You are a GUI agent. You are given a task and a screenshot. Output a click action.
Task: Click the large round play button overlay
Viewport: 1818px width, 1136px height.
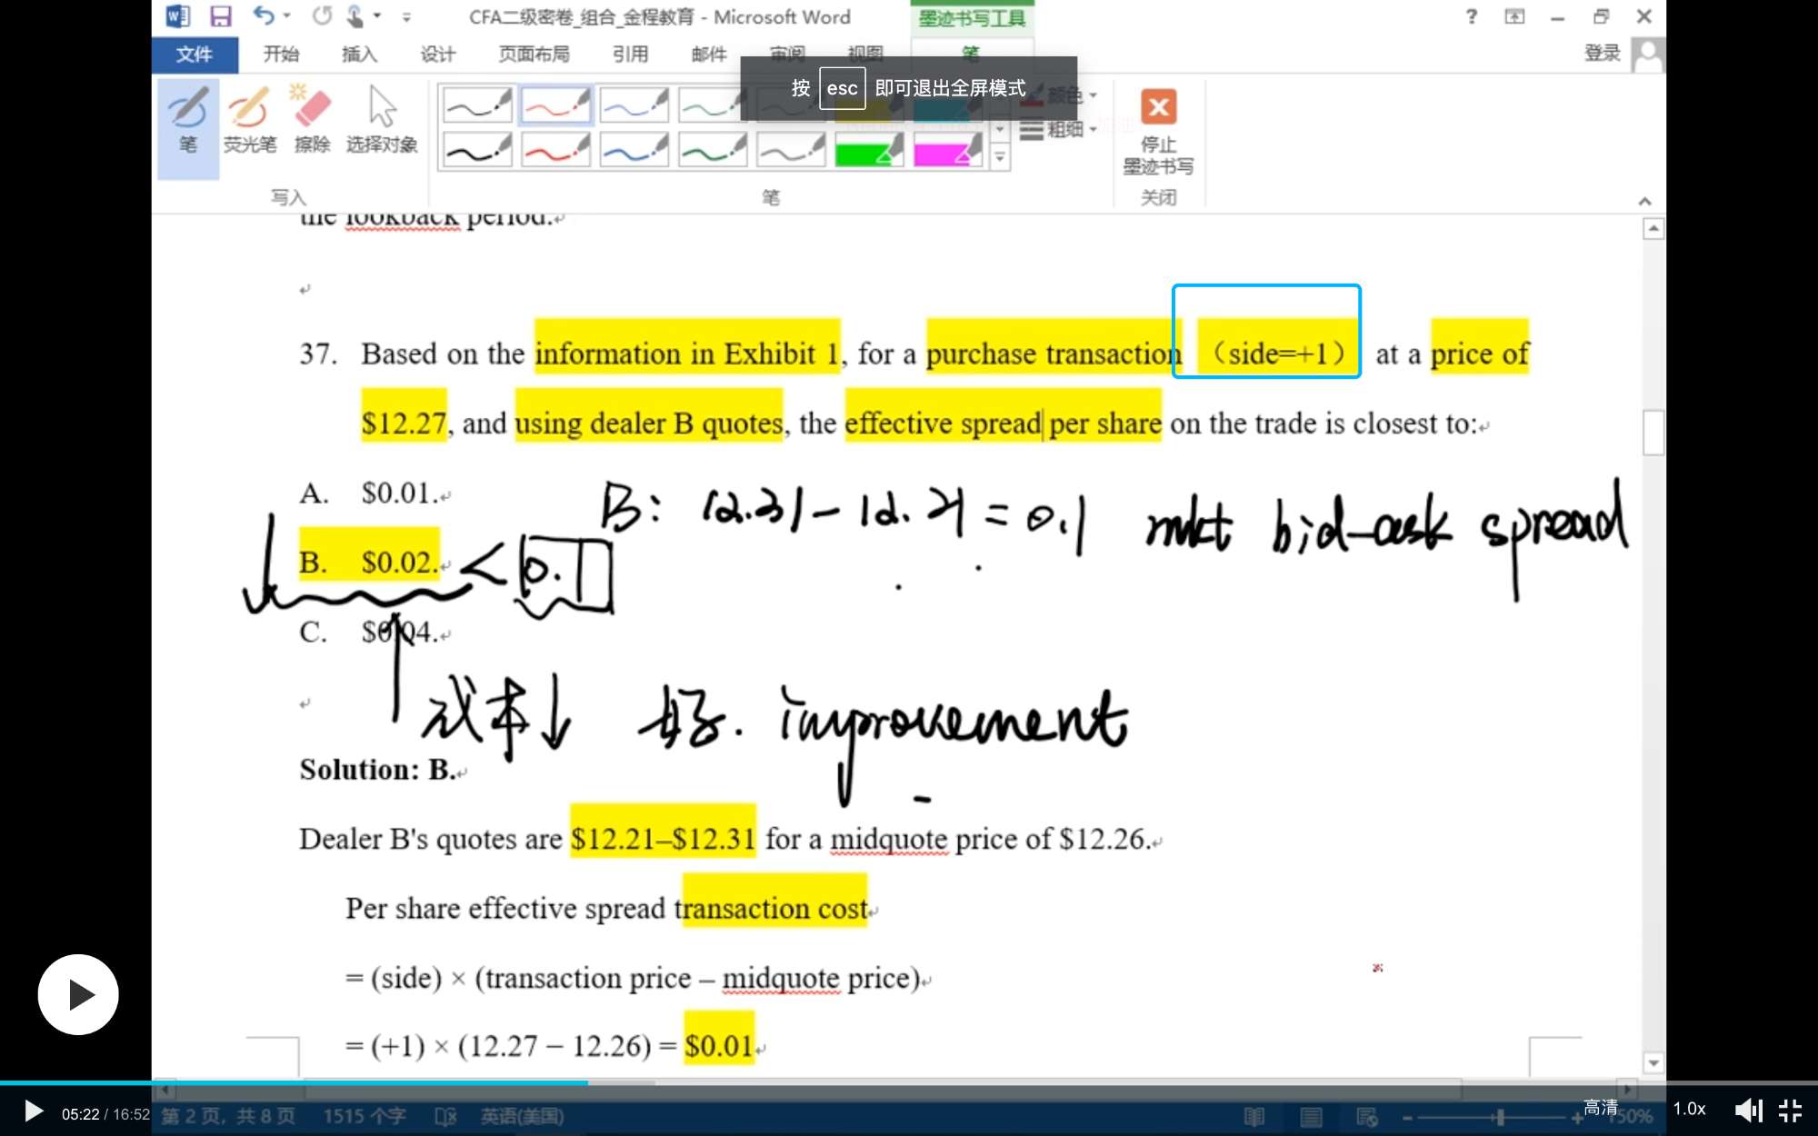click(78, 994)
